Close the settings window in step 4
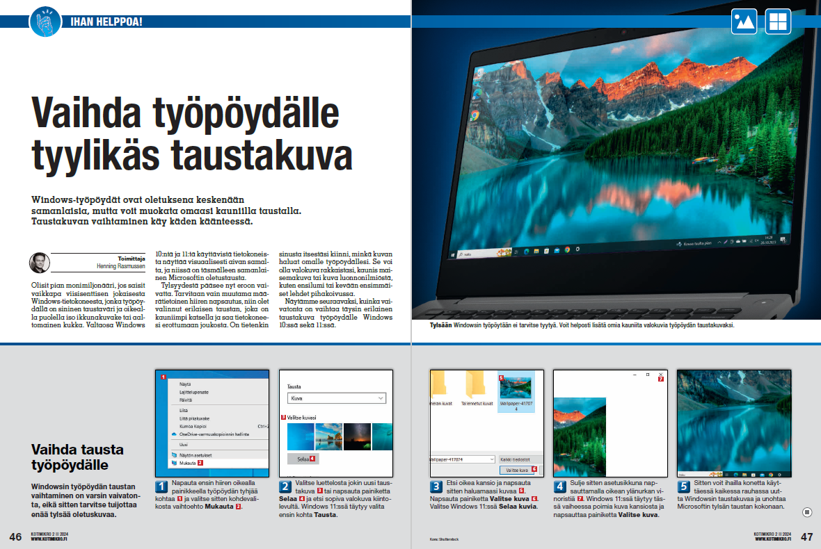This screenshot has height=549, width=821. tap(661, 375)
